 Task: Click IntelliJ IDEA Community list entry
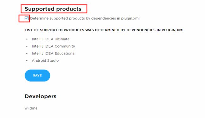pos(54,46)
